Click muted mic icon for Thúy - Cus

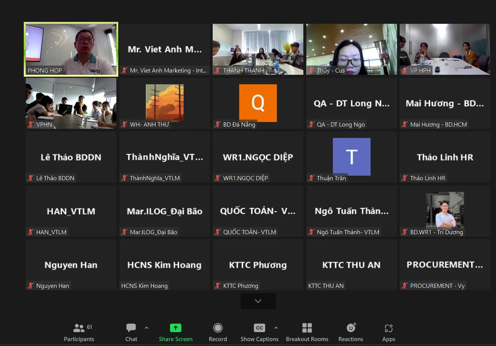pyautogui.click(x=311, y=70)
